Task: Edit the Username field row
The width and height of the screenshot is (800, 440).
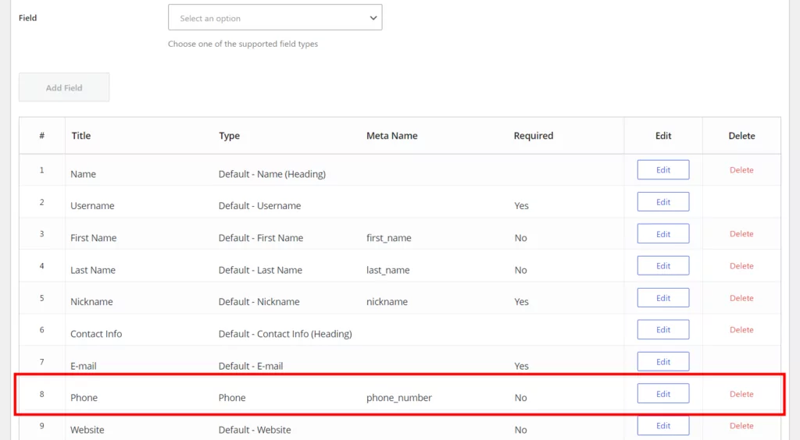Action: click(662, 202)
